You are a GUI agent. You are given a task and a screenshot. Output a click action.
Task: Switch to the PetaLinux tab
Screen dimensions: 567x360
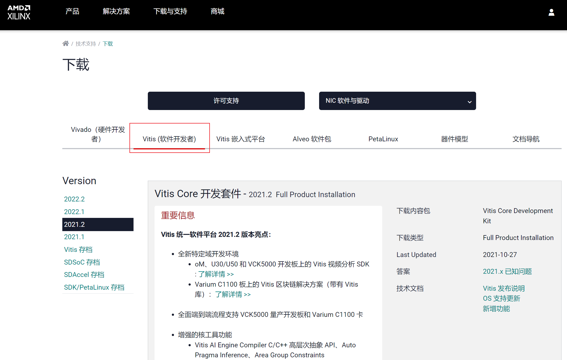(383, 139)
